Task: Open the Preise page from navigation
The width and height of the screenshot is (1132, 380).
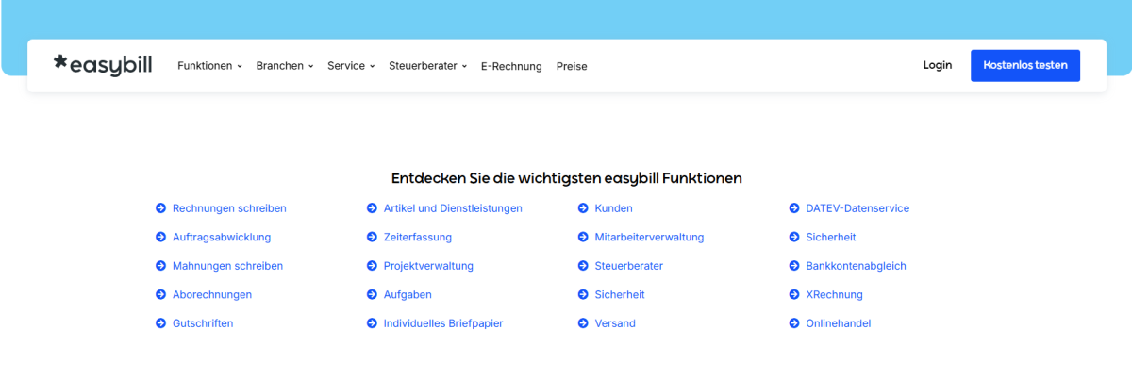Action: point(572,66)
